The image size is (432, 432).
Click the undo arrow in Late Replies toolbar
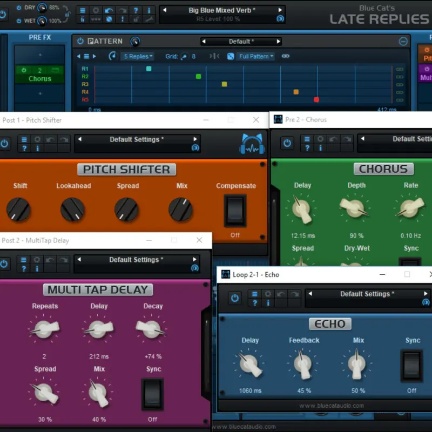tap(109, 10)
